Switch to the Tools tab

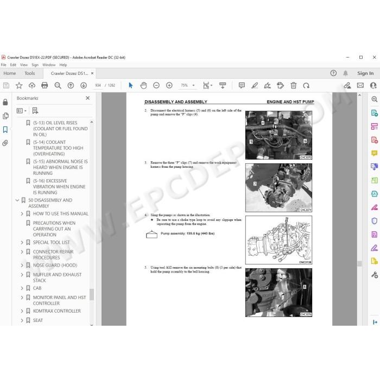[29, 73]
